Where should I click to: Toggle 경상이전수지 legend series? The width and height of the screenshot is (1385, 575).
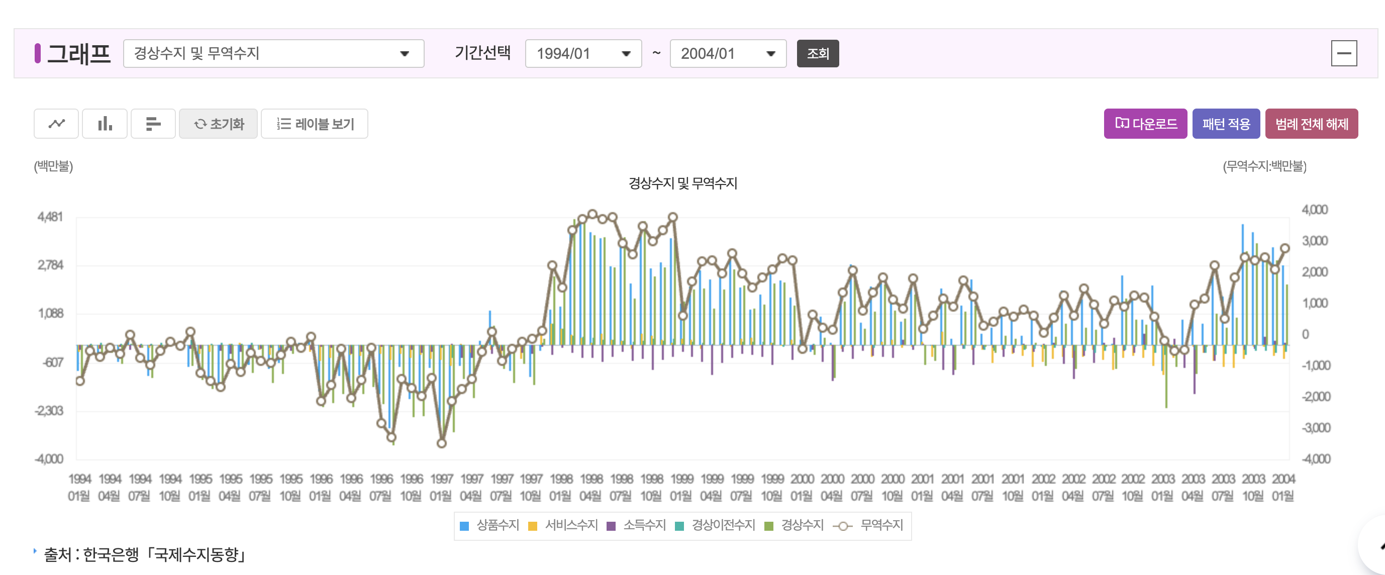pyautogui.click(x=715, y=526)
